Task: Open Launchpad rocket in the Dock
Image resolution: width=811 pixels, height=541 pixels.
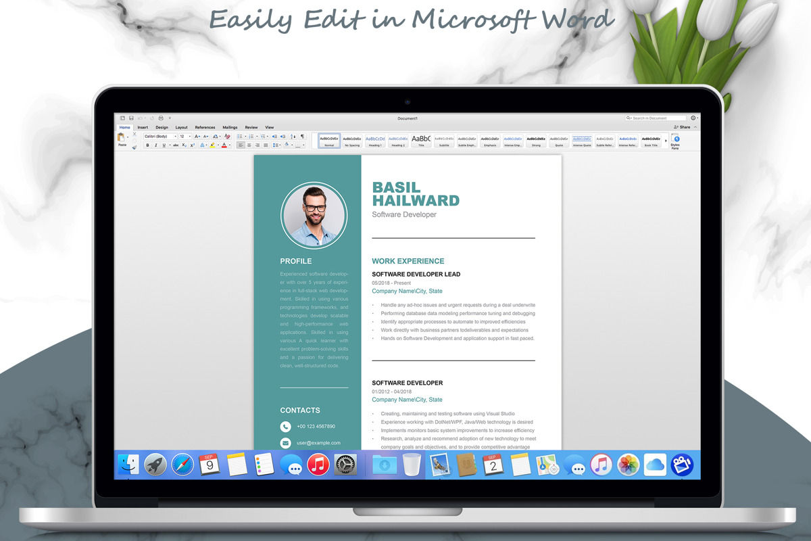Action: pyautogui.click(x=155, y=465)
